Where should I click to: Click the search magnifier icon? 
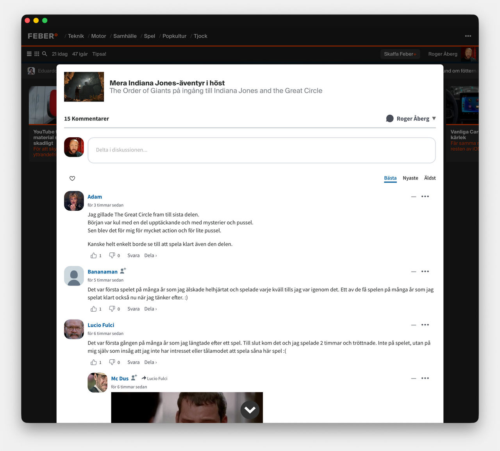coord(45,54)
